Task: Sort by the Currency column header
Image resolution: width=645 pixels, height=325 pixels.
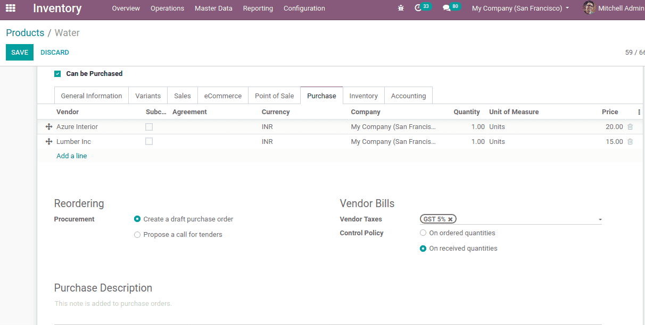Action: [276, 112]
